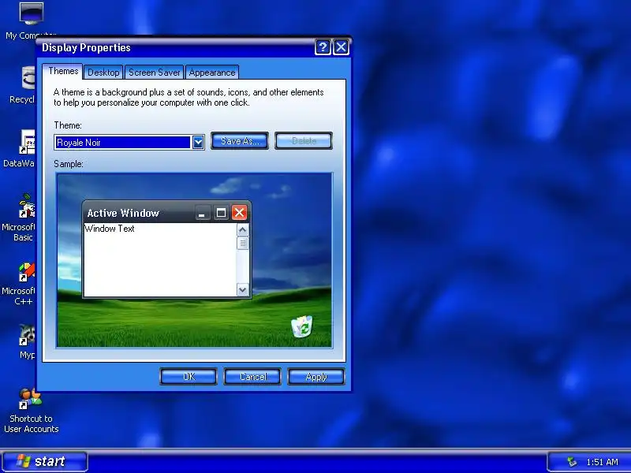631x473 pixels.
Task: Click the Help question mark button
Action: [x=323, y=47]
